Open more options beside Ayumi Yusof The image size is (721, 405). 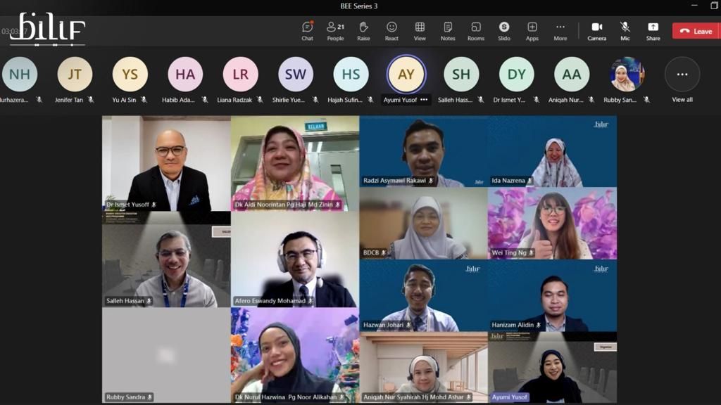424,100
